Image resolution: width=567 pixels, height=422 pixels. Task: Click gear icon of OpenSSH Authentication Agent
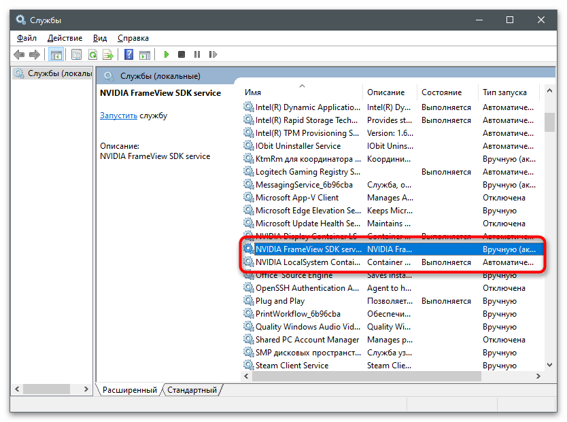248,287
